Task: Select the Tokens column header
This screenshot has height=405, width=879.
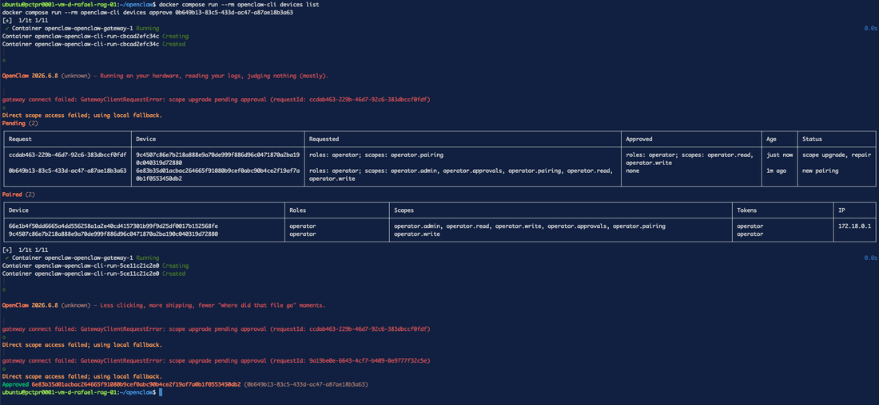Action: pos(747,210)
